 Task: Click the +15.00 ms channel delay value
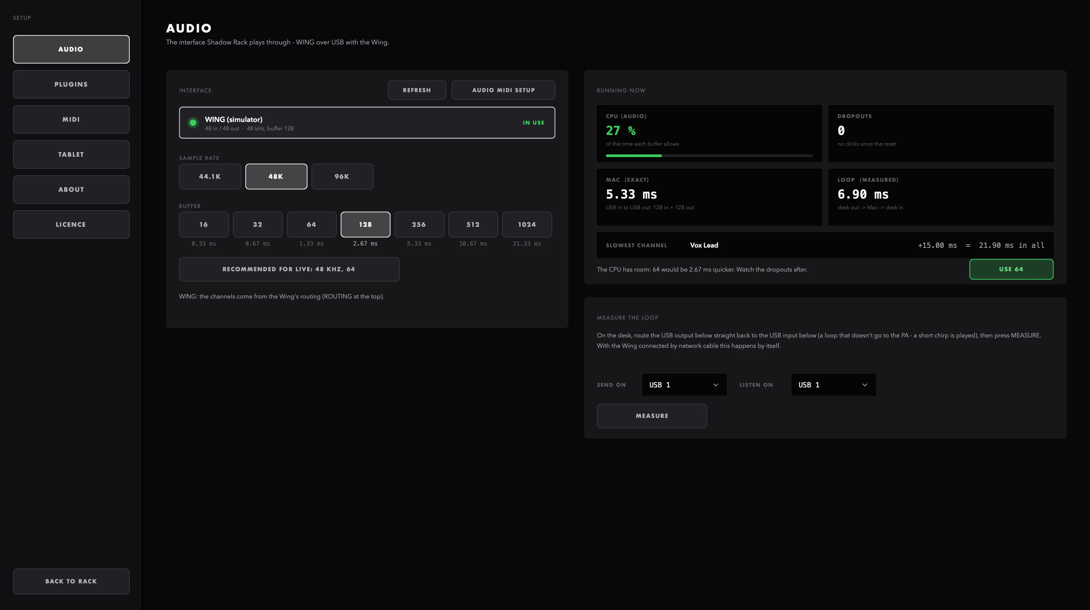(937, 245)
